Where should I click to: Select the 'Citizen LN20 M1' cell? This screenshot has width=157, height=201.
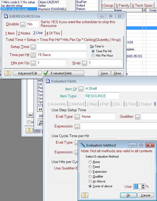[x=52, y=2]
